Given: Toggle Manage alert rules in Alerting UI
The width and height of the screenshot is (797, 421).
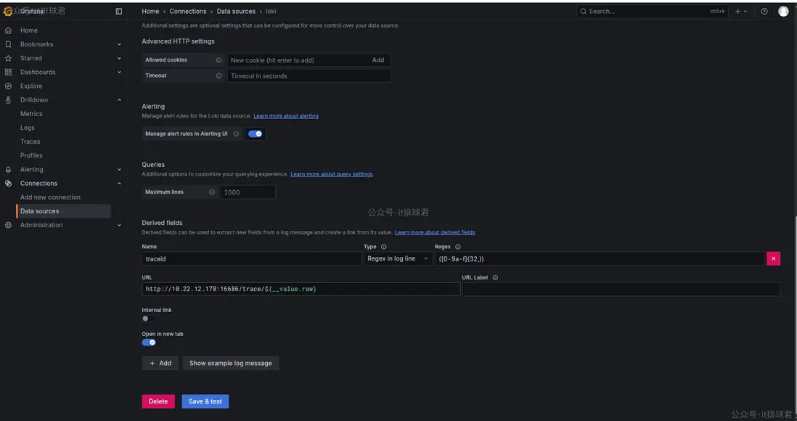Looking at the screenshot, I should coord(256,134).
